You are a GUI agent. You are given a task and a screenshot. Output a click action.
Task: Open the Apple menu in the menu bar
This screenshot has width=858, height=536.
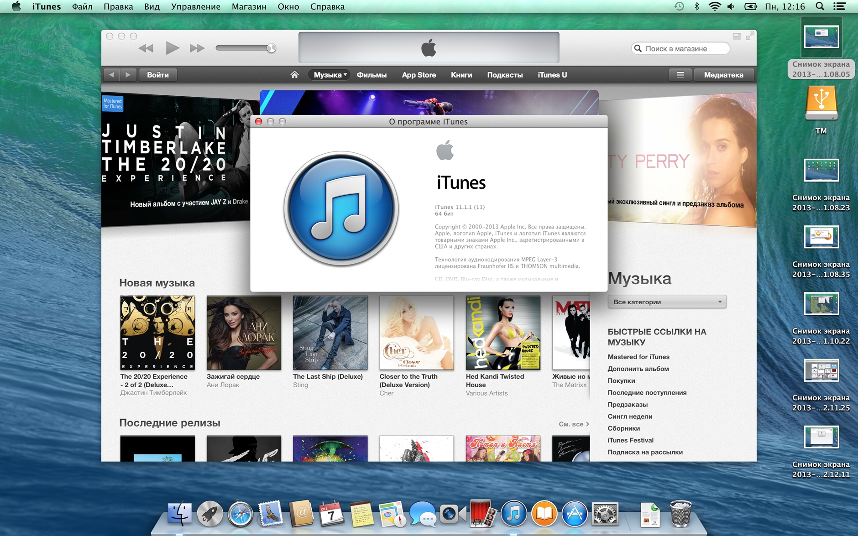pos(16,6)
